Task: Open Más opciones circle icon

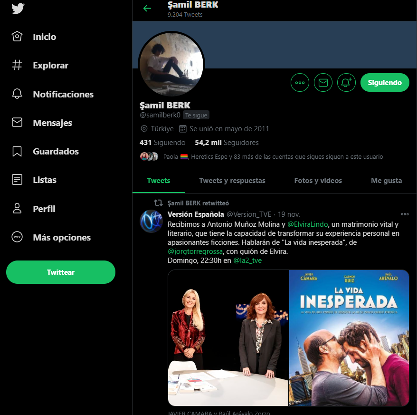Action: (x=17, y=237)
